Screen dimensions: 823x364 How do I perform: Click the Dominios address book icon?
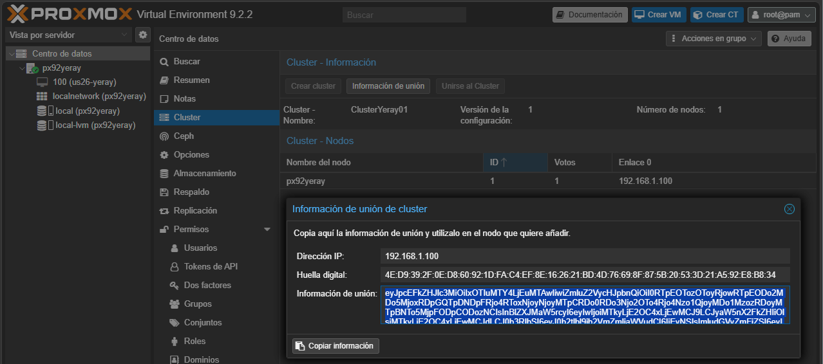coord(174,359)
